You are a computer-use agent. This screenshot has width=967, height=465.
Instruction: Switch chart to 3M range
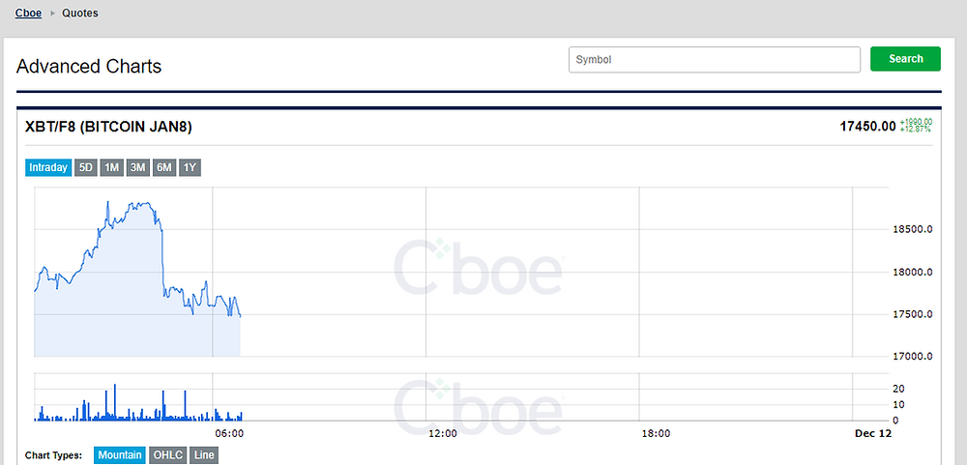coord(137,168)
